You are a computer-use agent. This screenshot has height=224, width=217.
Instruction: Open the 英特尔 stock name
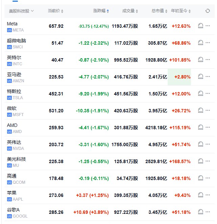pyautogui.click(x=14, y=58)
